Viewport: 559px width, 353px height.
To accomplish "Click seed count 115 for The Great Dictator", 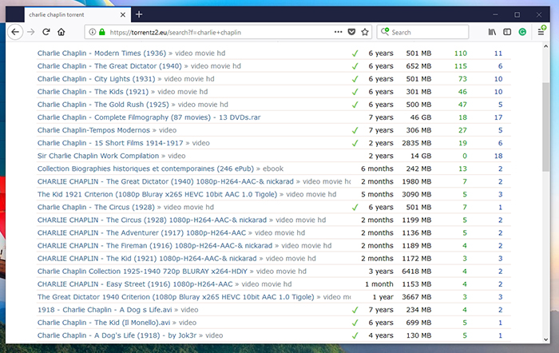I will click(x=461, y=66).
